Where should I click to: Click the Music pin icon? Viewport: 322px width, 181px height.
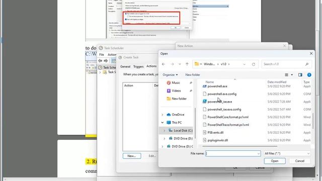coord(191,82)
